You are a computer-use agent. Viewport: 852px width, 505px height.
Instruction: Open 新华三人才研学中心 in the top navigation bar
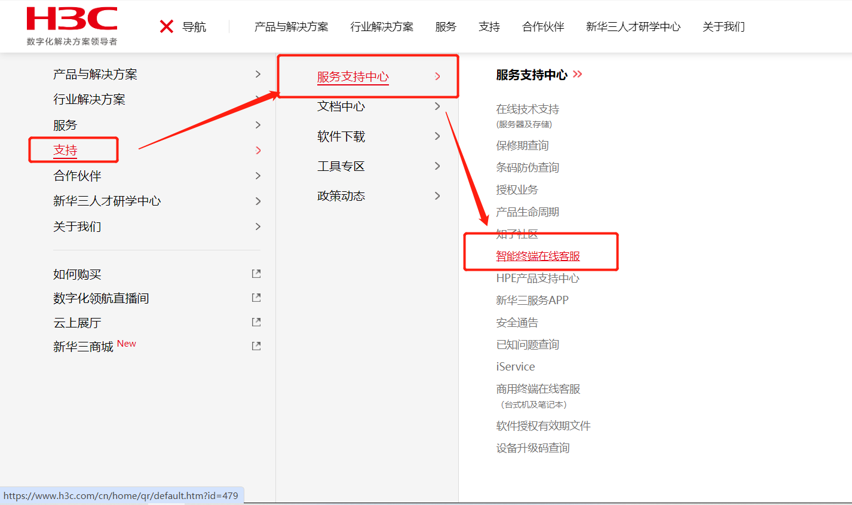click(633, 27)
